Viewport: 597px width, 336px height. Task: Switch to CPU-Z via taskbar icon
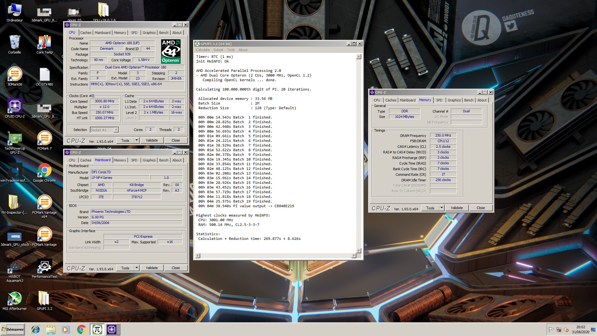pyautogui.click(x=112, y=329)
